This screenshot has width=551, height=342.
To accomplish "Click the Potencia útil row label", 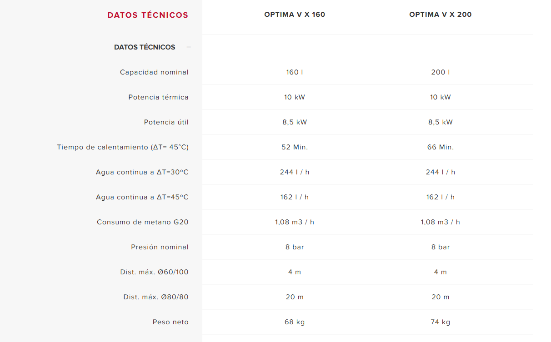I will point(166,122).
